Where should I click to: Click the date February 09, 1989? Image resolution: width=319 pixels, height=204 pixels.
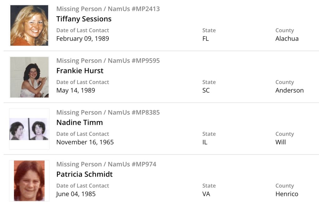pos(83,39)
